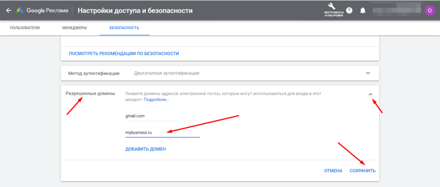The image size is (440, 187).
Task: Expand the Метод аутентификации section chevron
Action: (368, 73)
